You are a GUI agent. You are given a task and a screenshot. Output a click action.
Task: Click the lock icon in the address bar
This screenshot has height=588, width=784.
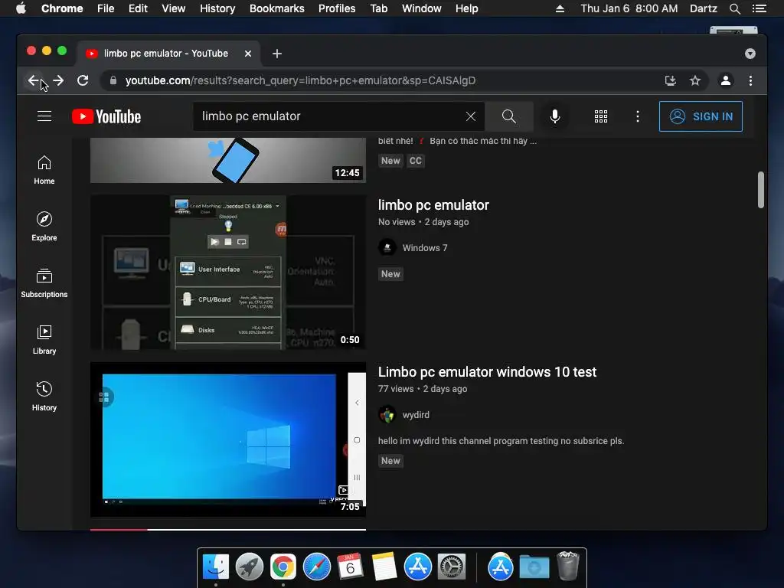[113, 80]
